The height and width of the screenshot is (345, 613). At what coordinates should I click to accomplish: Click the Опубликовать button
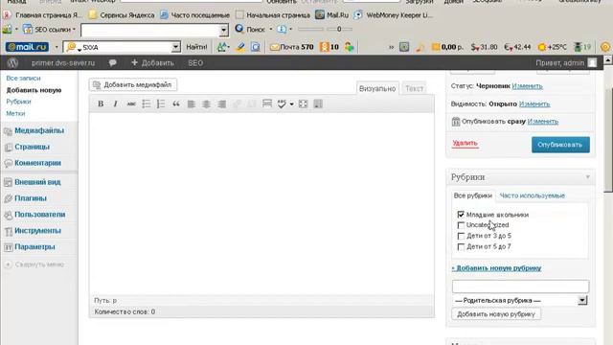click(x=560, y=145)
